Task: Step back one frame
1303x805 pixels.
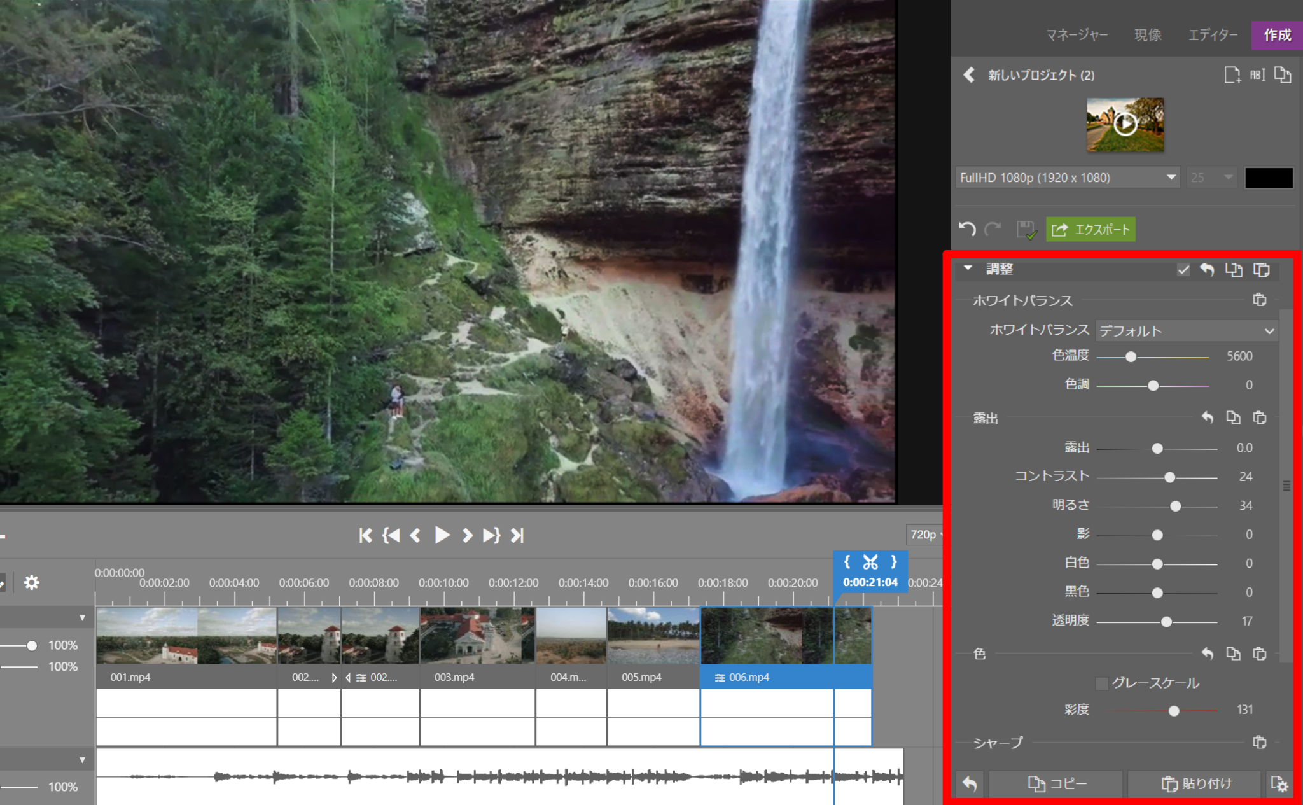Action: click(415, 536)
